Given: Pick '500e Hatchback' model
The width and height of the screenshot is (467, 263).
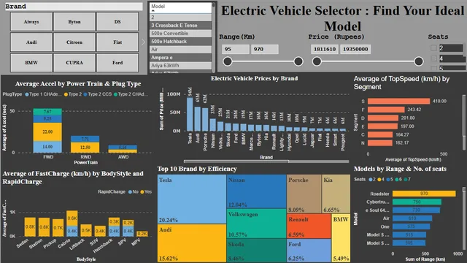Looking at the screenshot, I should 180,42.
